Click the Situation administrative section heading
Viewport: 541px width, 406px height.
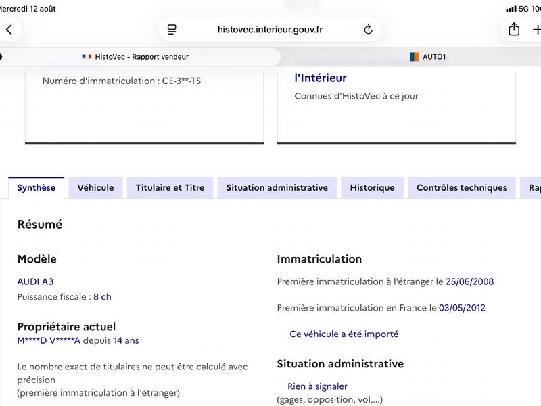340,364
